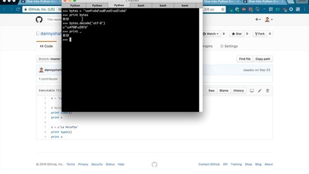Screen dimensions: 309x174
Task: Open the dannyshaf owner link
Action: [51, 33]
